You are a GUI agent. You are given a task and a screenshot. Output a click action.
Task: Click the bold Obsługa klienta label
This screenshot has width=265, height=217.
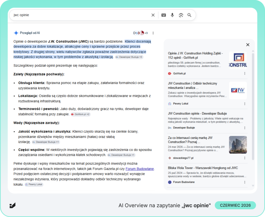[32, 83]
